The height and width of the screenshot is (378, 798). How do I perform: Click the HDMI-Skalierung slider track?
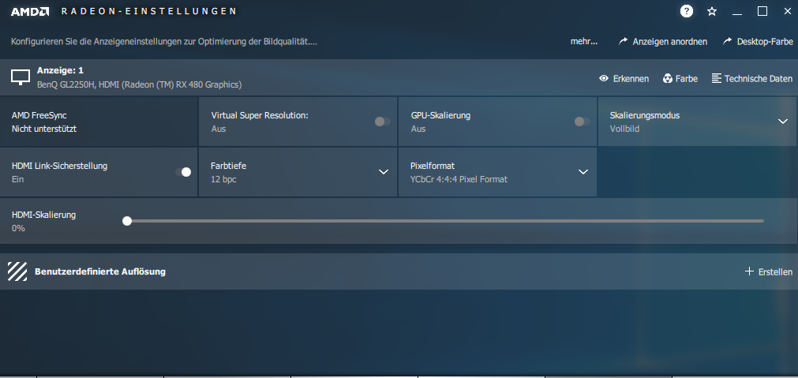click(445, 221)
